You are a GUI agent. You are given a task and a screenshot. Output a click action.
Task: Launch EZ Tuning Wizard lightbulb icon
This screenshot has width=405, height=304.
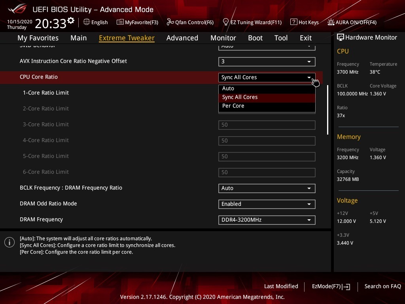click(x=226, y=22)
